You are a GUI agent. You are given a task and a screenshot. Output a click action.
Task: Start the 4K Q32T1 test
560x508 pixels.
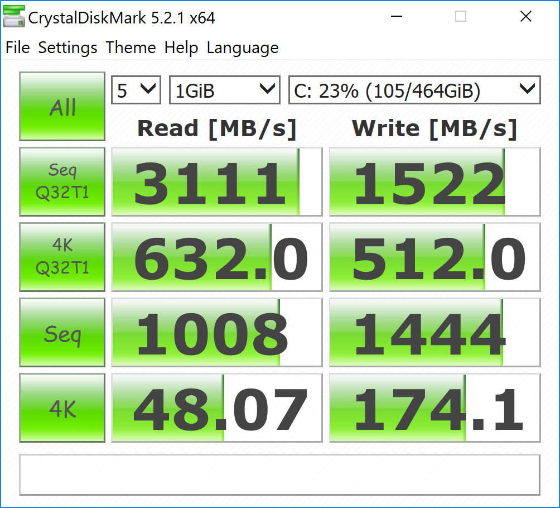tap(62, 257)
